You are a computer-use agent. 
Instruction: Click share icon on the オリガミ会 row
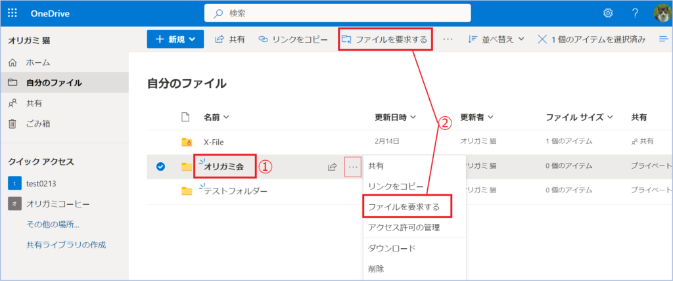pos(333,167)
